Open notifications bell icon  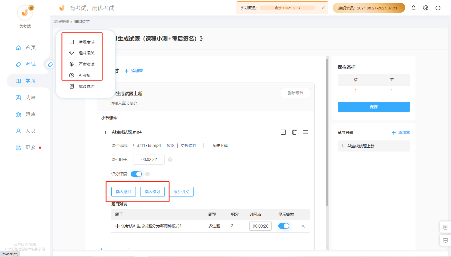(x=414, y=8)
